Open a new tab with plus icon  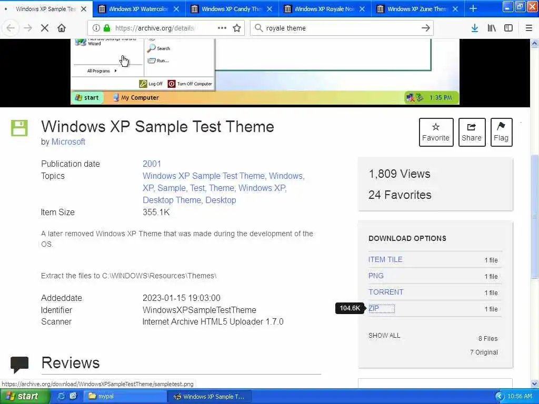(473, 9)
